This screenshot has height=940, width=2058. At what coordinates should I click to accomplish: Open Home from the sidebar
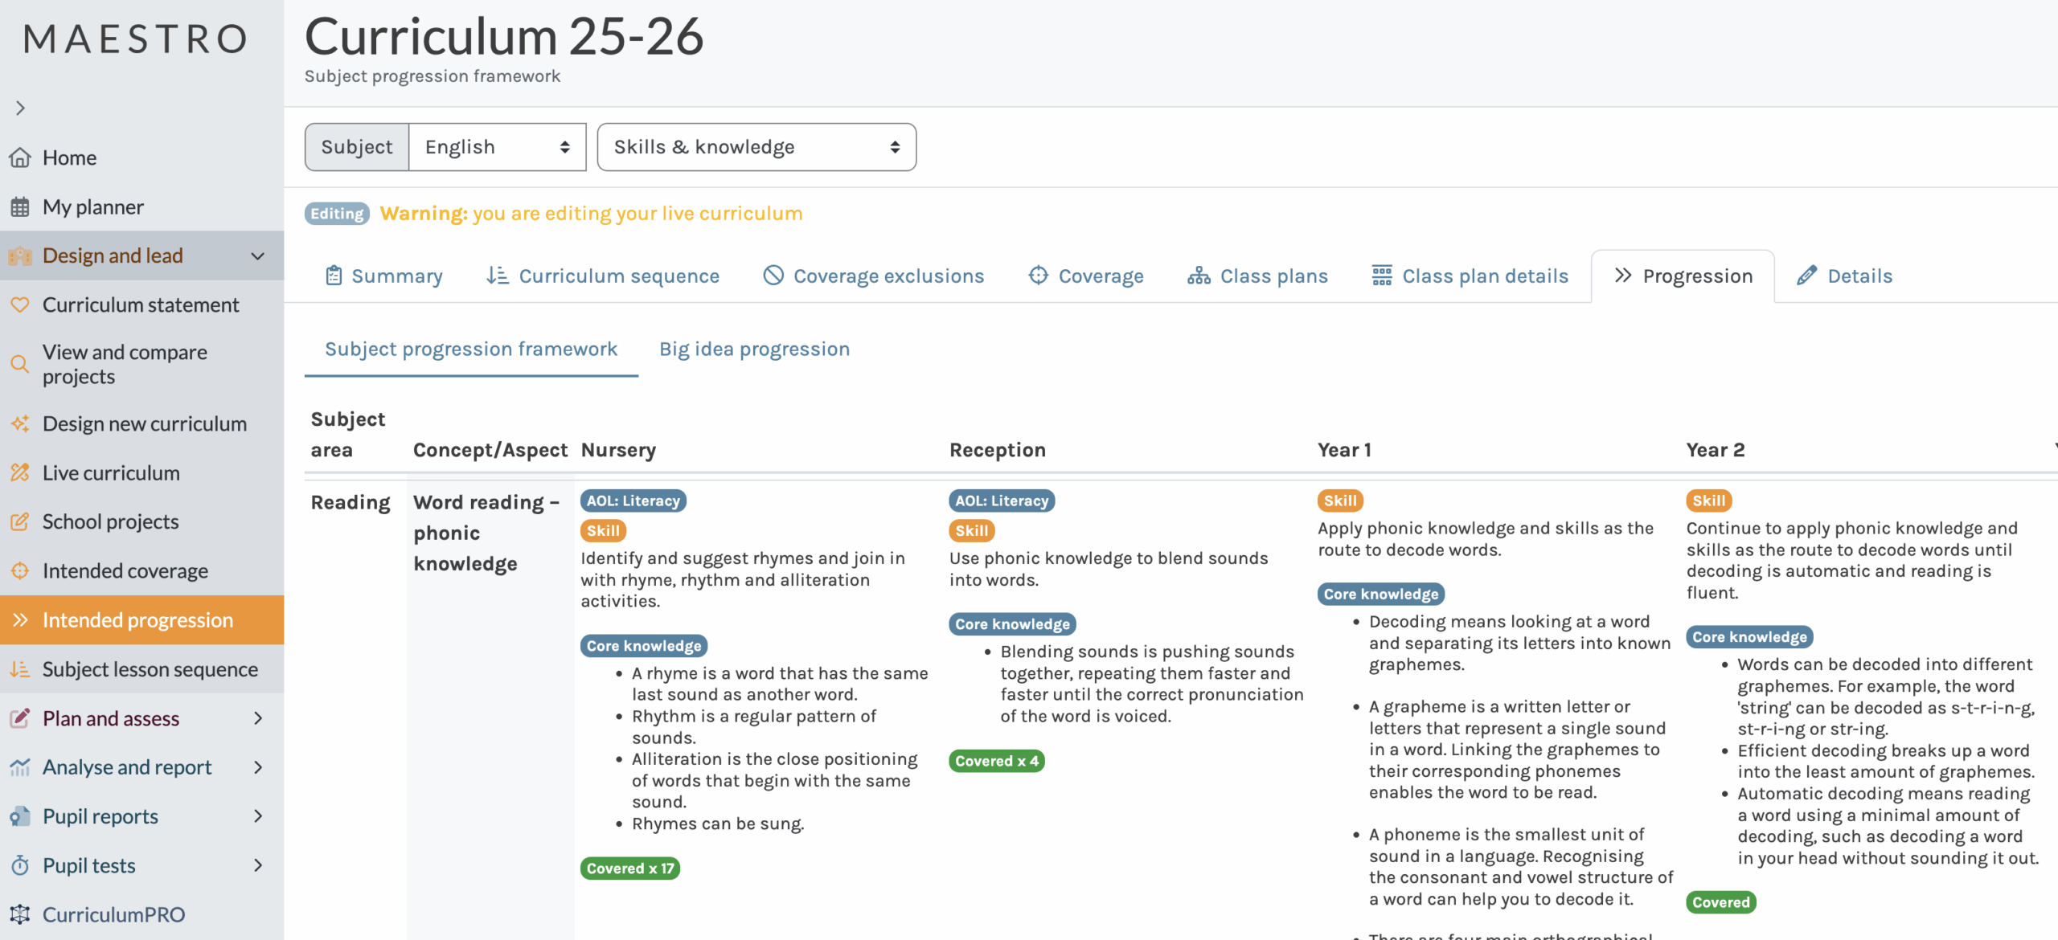point(68,157)
